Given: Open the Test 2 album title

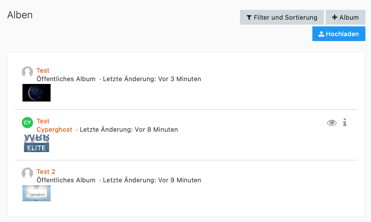Looking at the screenshot, I should (46, 172).
